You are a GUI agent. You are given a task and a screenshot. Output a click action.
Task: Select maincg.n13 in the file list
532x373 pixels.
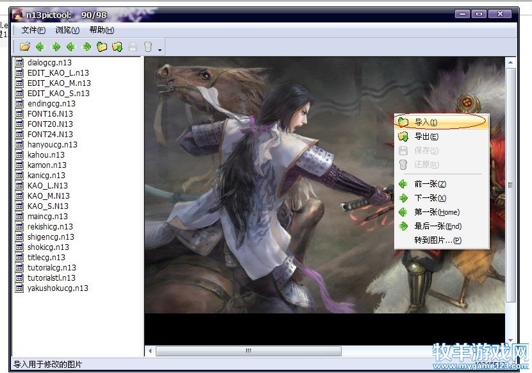[x=47, y=216]
